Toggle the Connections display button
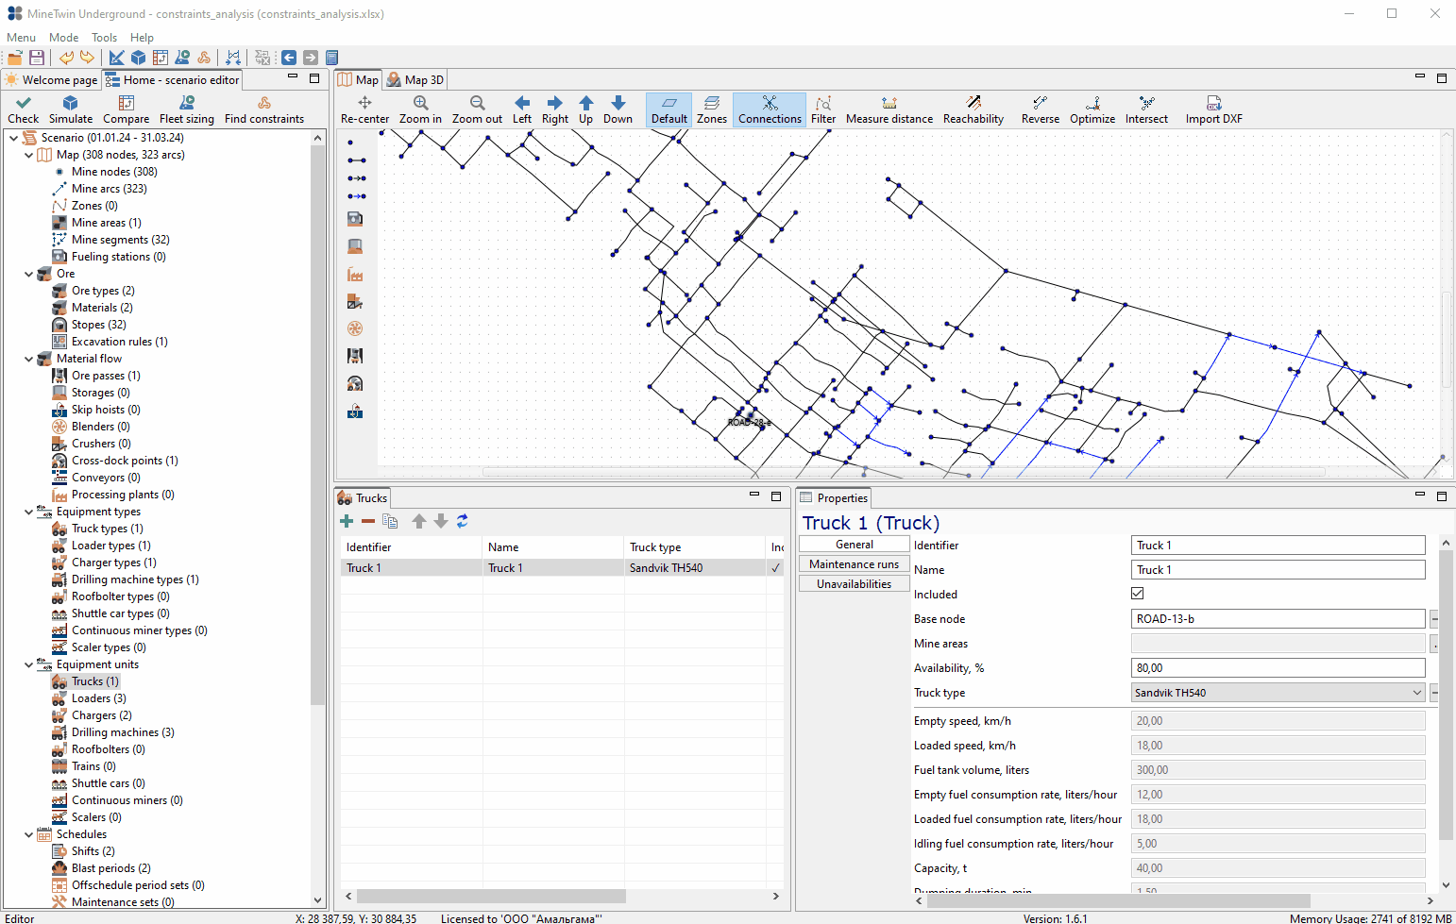Image resolution: width=1456 pixels, height=924 pixels. [770, 109]
